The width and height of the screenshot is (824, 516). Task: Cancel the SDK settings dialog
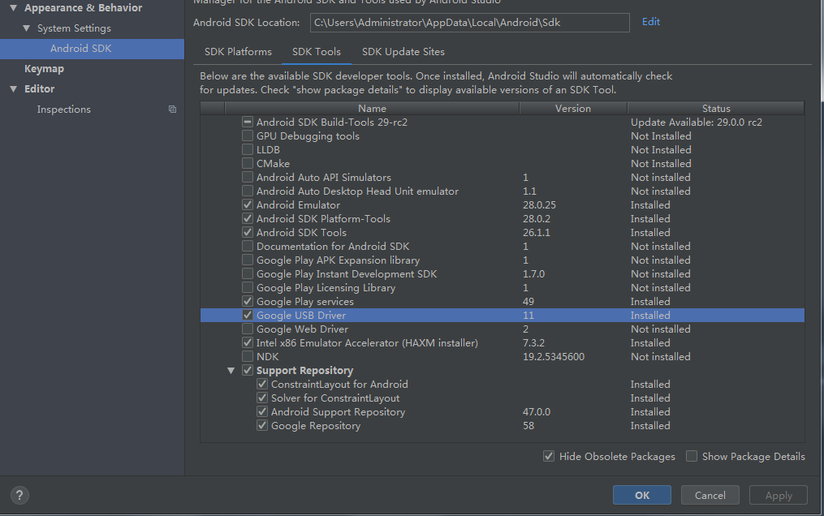click(x=710, y=495)
